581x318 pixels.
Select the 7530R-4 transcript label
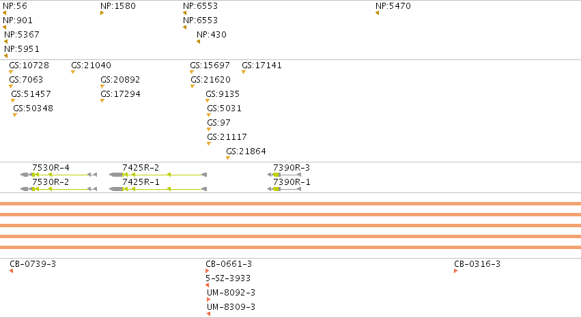51,168
